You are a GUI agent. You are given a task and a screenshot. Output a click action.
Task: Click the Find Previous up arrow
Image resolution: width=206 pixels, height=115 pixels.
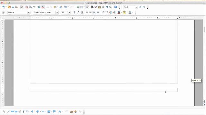click(x=144, y=7)
